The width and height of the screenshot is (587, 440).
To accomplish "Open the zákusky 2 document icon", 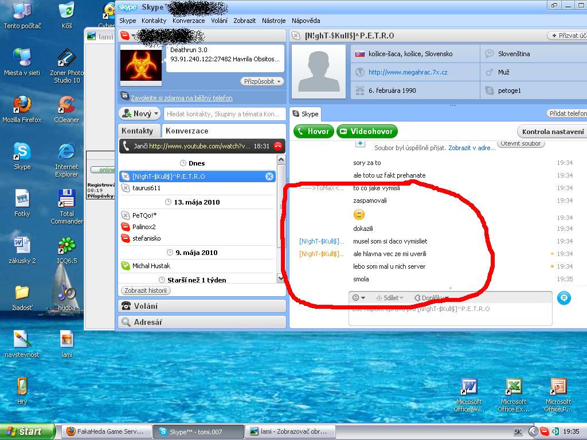I will coord(22,250).
